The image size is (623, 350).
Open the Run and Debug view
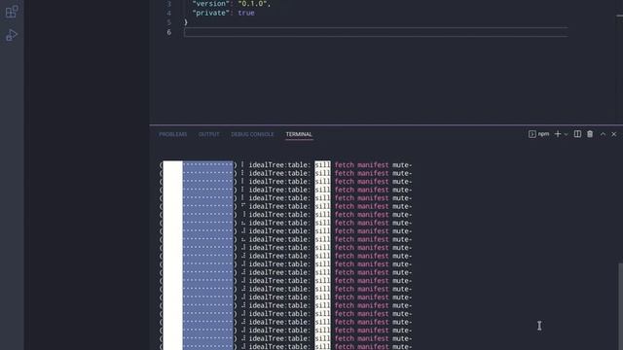coord(12,35)
